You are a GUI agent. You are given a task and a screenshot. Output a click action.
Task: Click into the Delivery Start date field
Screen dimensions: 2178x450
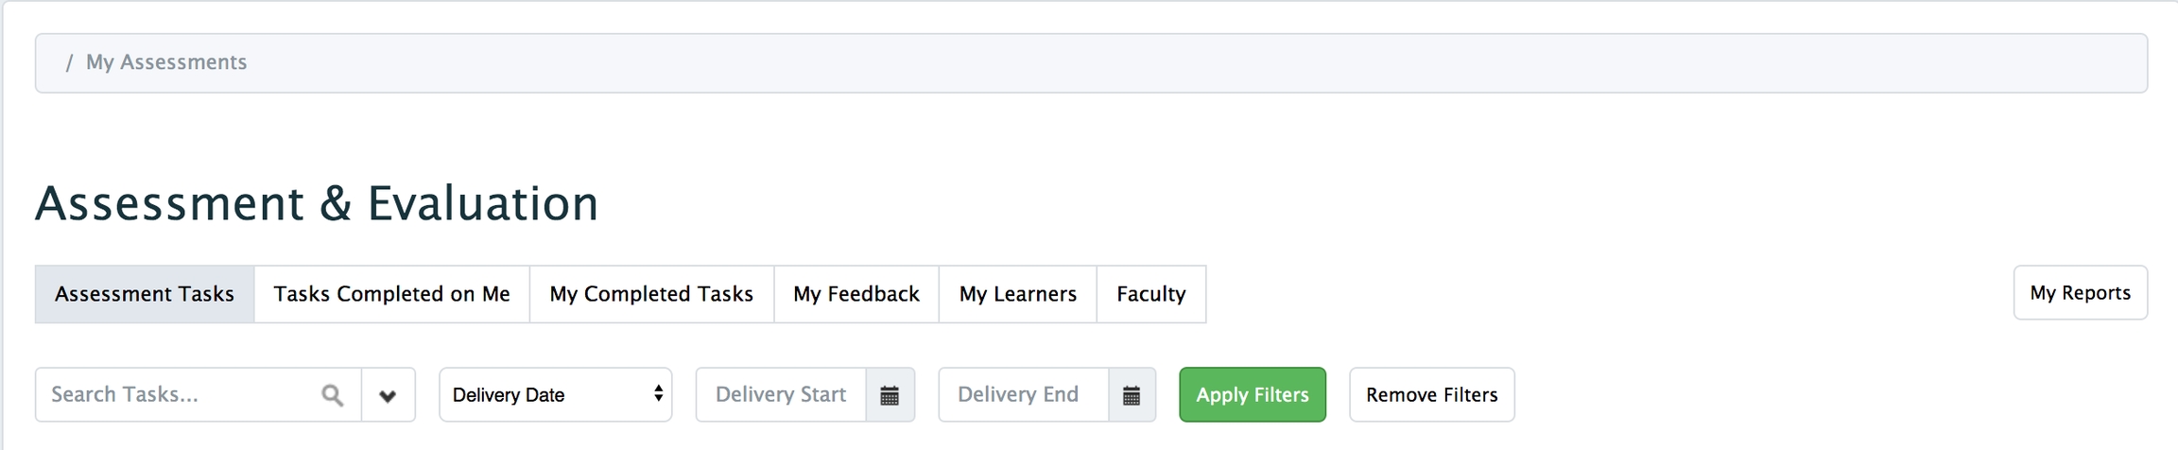click(781, 394)
